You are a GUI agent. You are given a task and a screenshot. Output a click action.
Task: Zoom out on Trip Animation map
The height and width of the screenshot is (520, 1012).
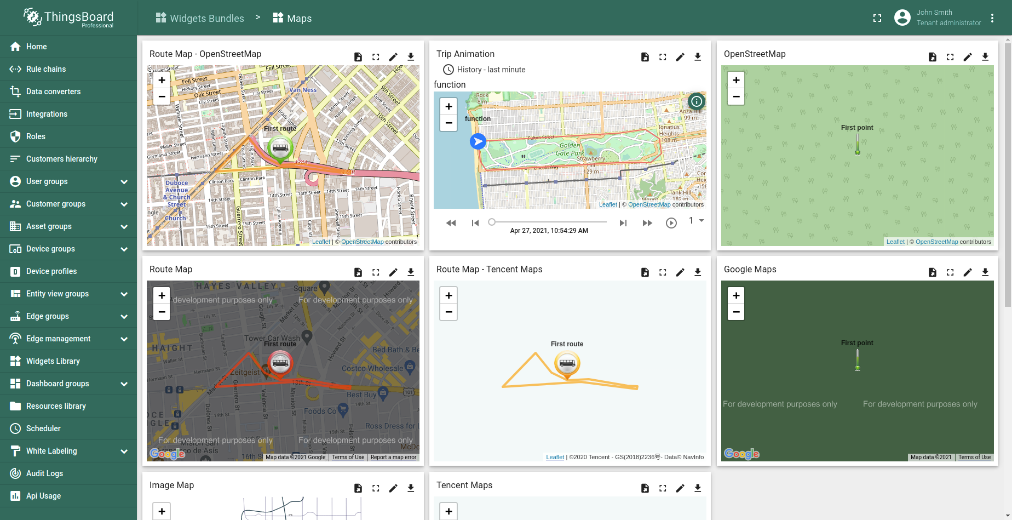449,123
